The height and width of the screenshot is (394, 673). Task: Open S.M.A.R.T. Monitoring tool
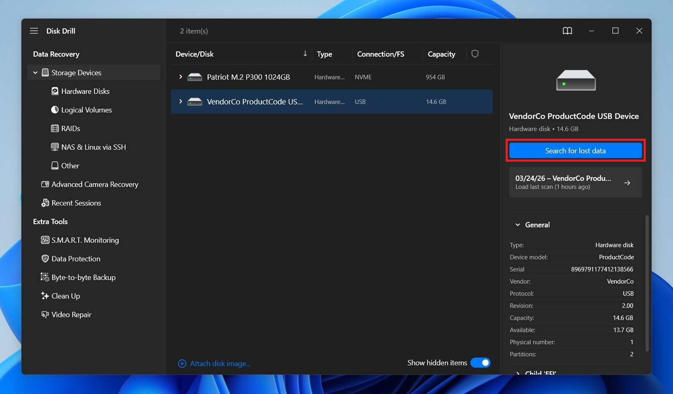85,240
